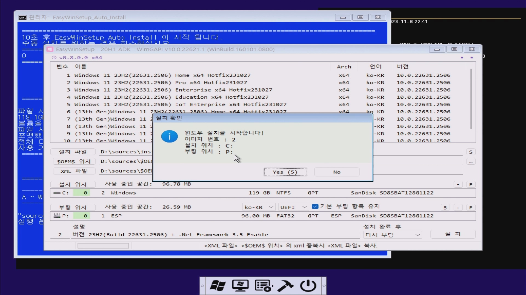Toggle the default boot entry keep checkbox
The image size is (526, 295).
pyautogui.click(x=315, y=206)
